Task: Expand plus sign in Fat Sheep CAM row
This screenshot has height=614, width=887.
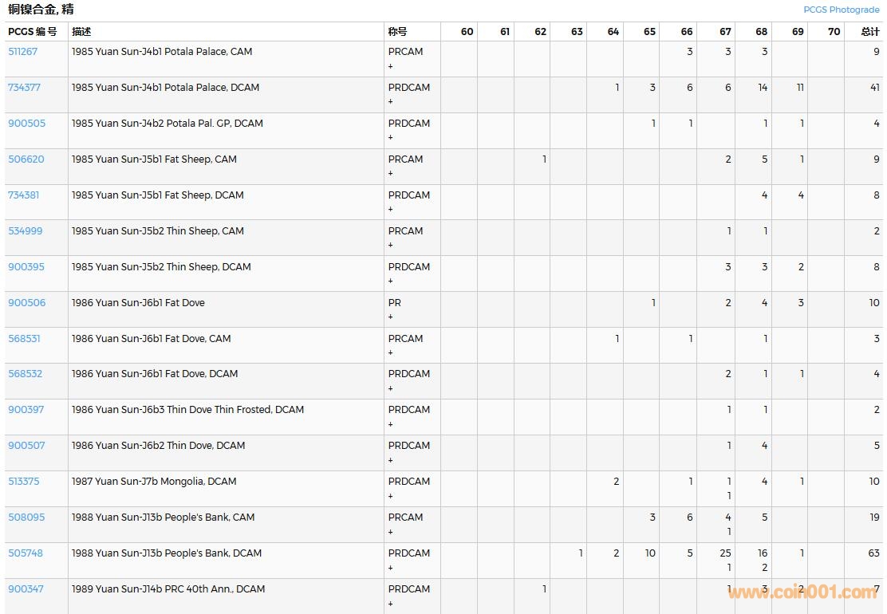Action: click(x=391, y=174)
